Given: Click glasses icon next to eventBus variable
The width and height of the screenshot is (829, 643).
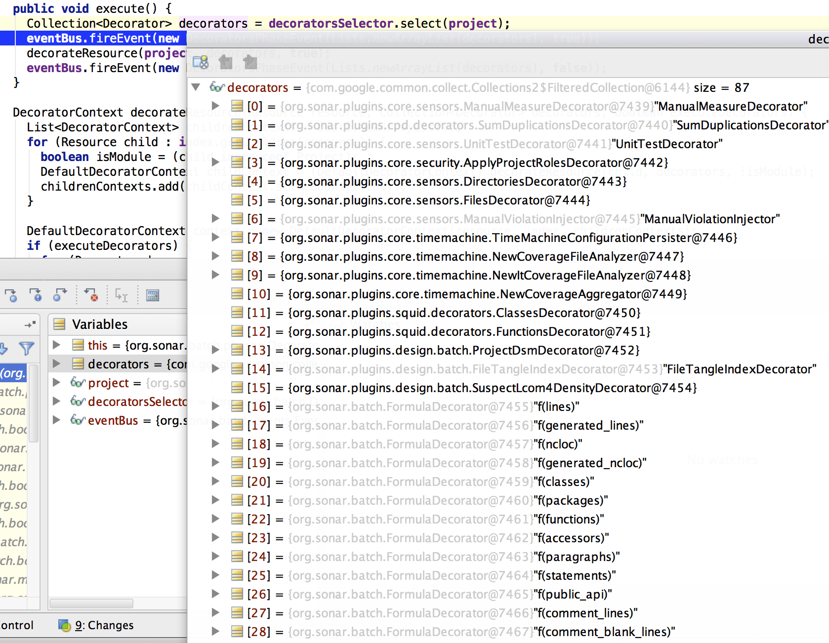Looking at the screenshot, I should [x=78, y=420].
